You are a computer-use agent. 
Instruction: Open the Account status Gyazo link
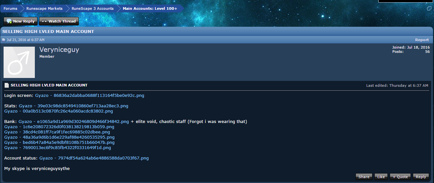click(x=94, y=158)
